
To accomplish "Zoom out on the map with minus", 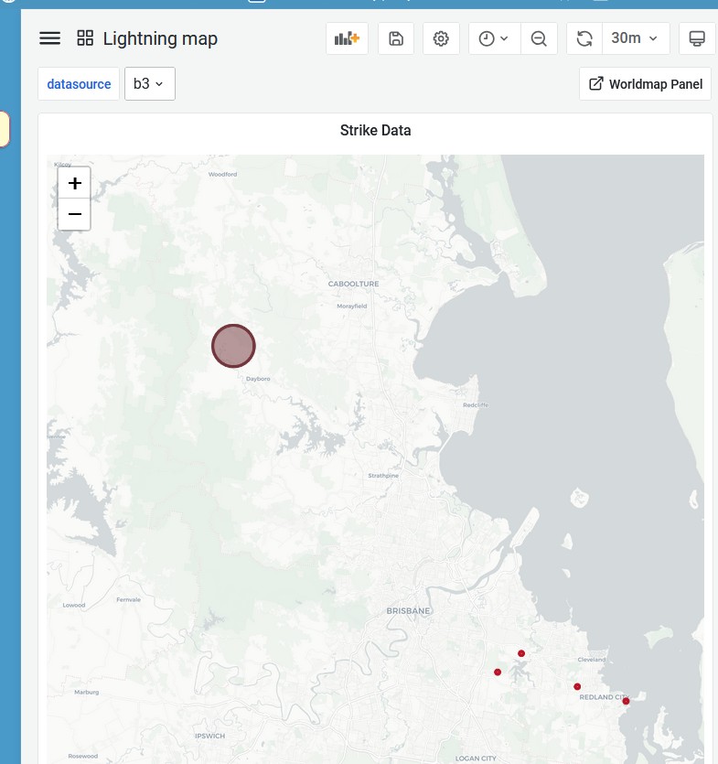I will (75, 214).
